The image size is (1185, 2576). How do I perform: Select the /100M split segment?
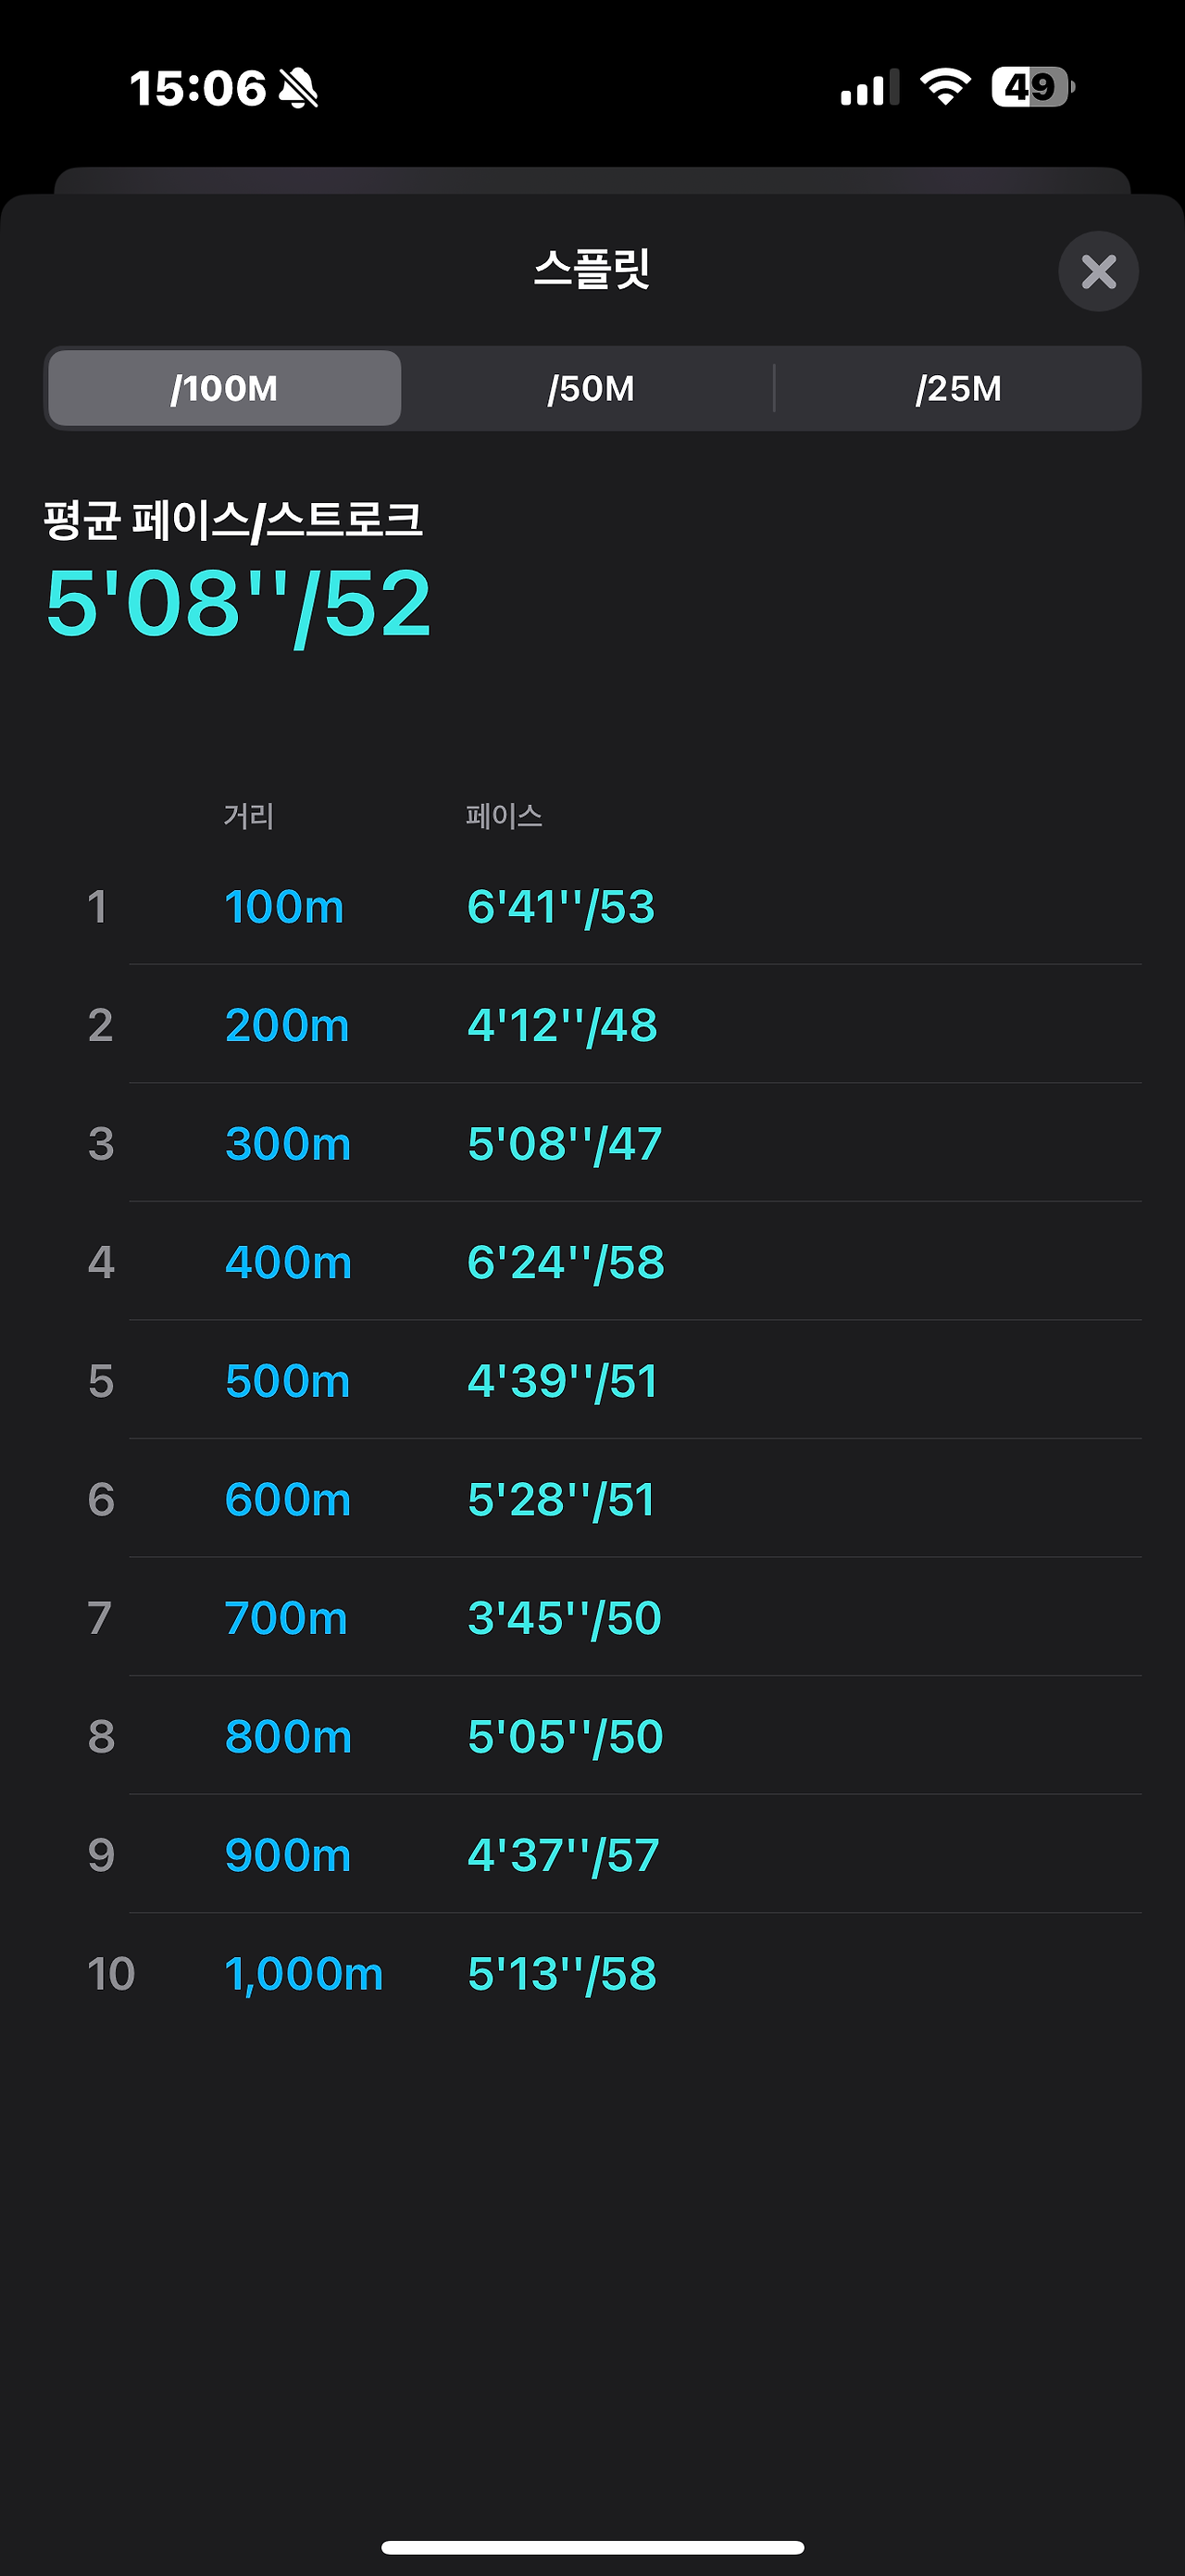[x=225, y=388]
